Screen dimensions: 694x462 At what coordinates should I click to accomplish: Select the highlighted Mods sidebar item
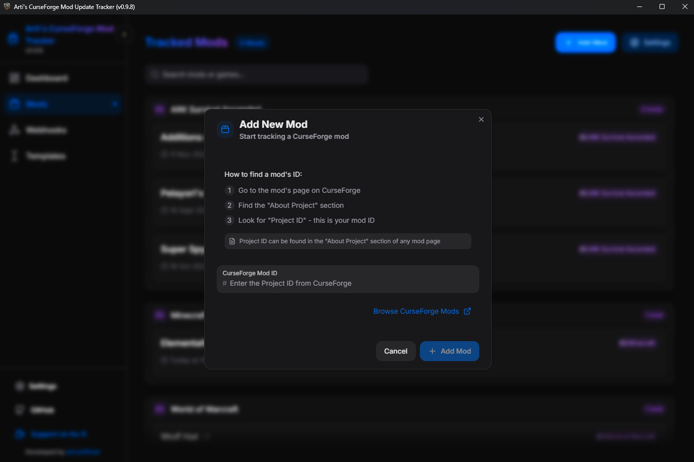62,104
